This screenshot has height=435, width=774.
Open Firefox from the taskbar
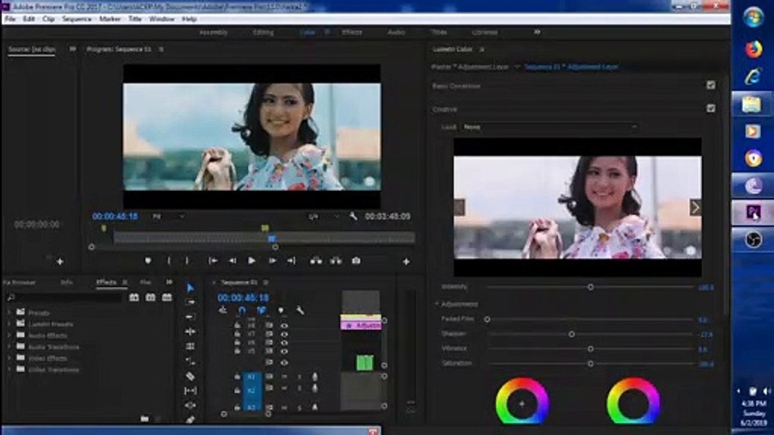pos(753,49)
